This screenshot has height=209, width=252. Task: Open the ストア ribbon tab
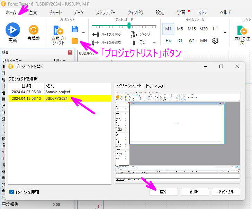[202, 12]
